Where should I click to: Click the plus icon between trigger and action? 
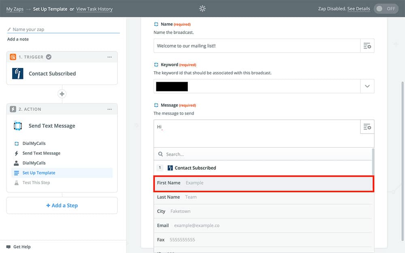coord(62,94)
